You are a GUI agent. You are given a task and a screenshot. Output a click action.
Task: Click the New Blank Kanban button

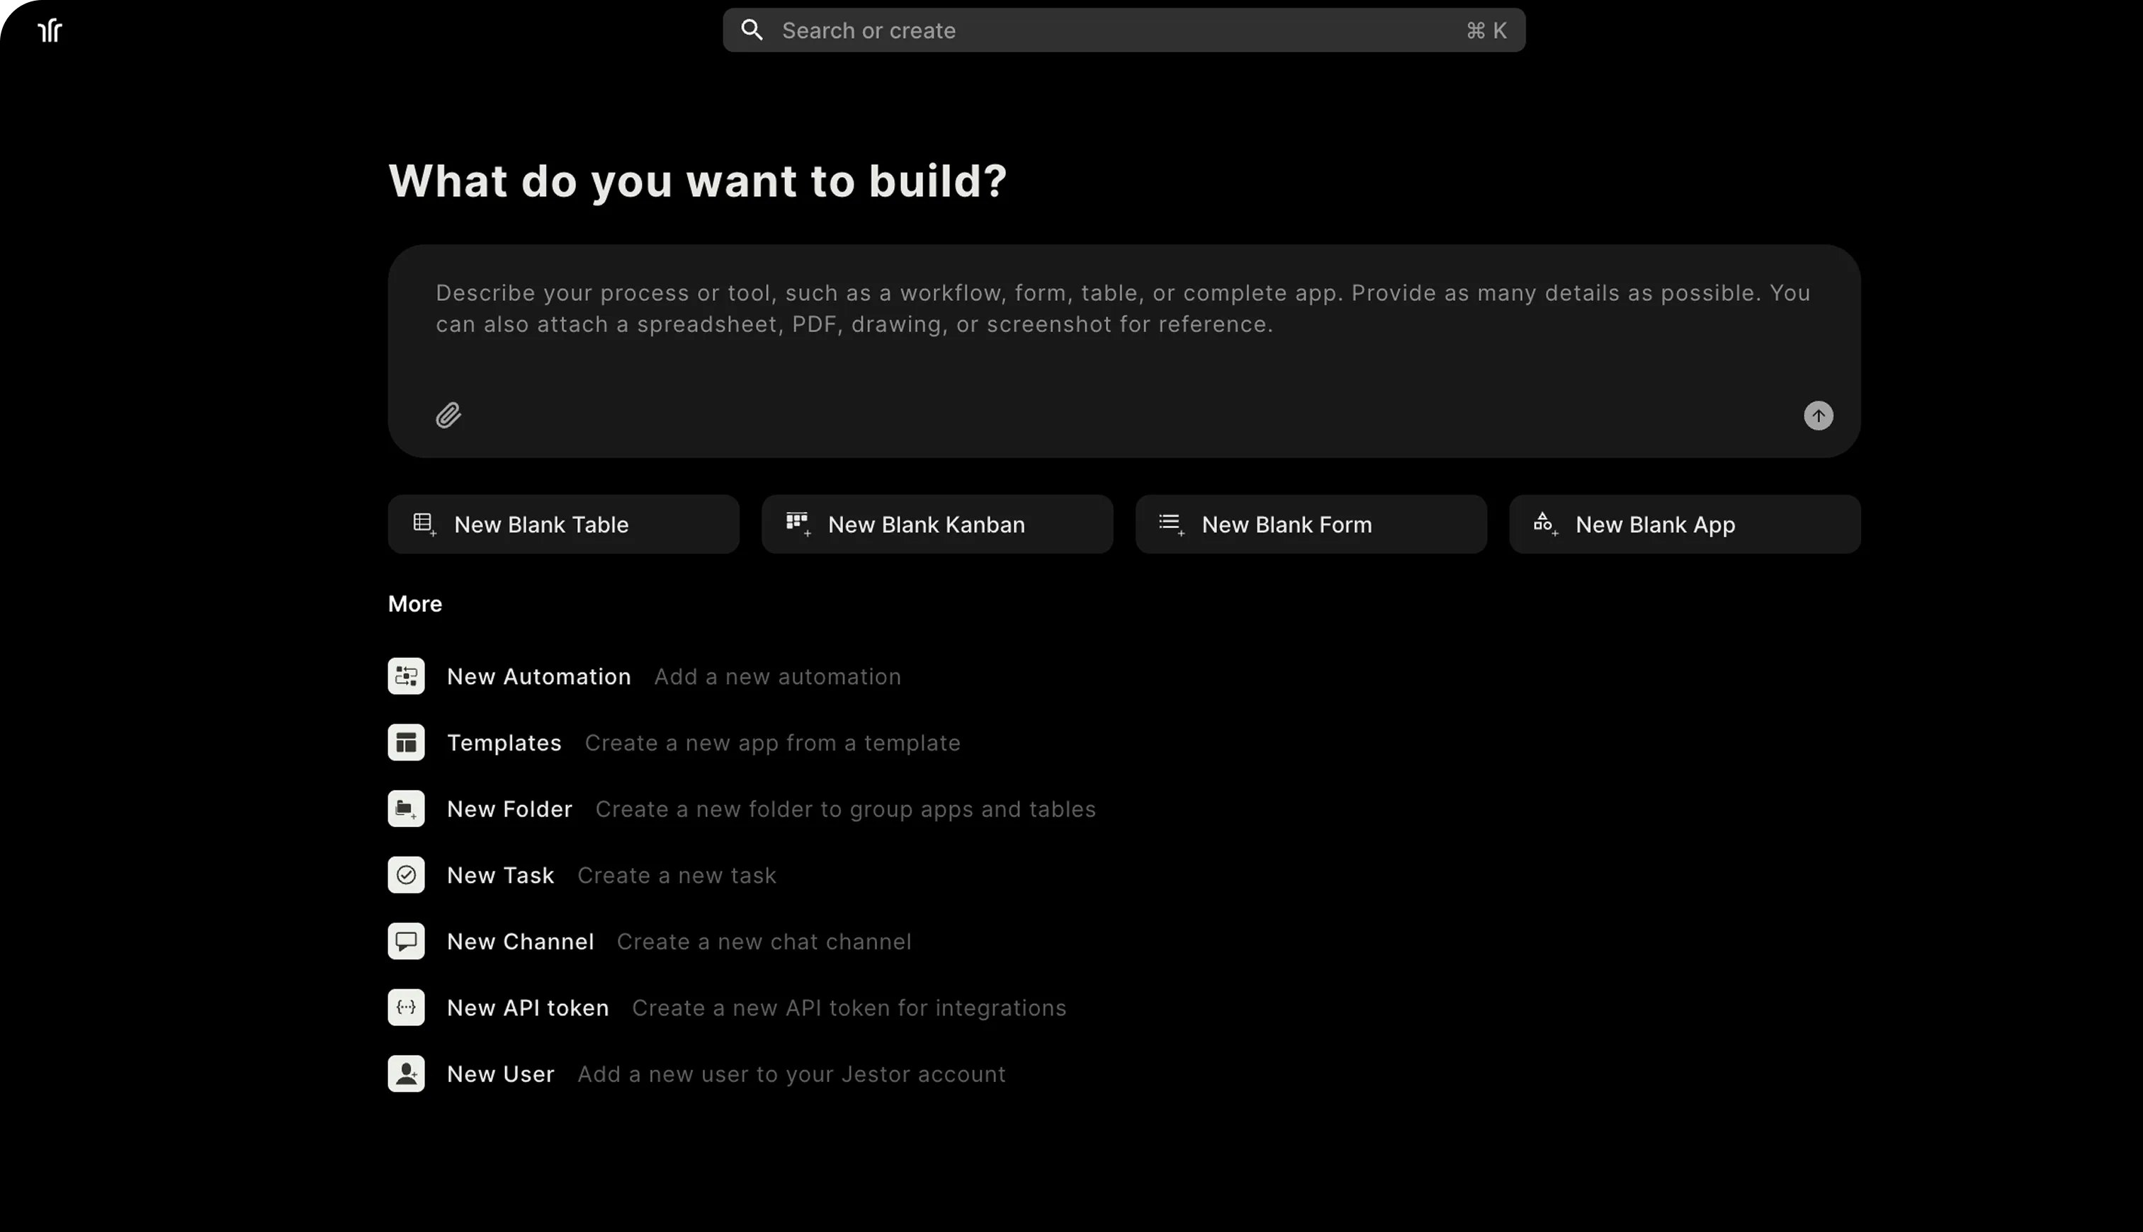[937, 524]
